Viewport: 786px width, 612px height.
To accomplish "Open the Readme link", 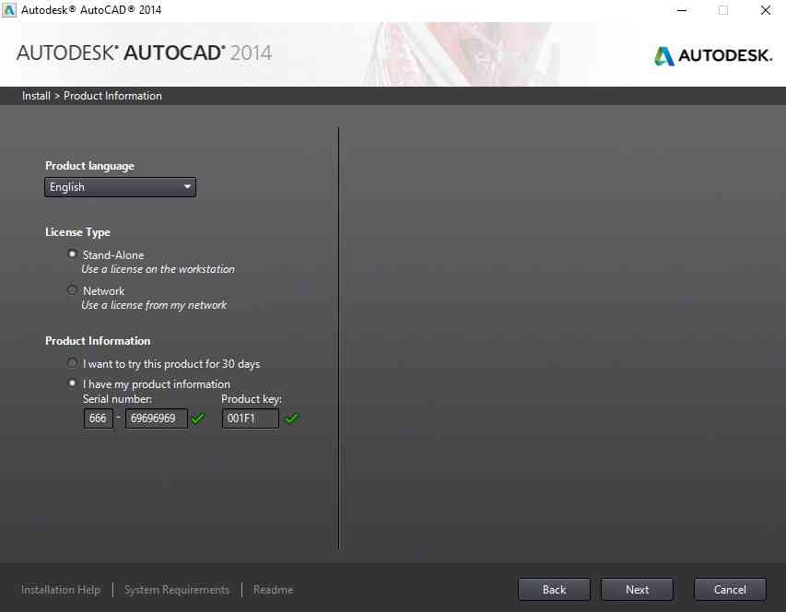I will 273,590.
